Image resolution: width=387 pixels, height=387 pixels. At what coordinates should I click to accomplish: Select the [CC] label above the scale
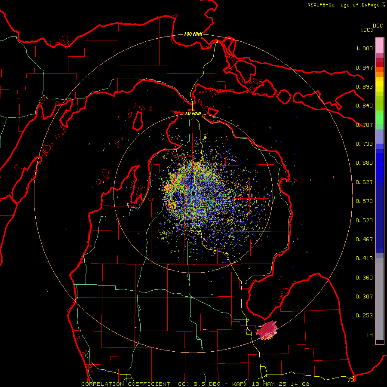point(367,30)
